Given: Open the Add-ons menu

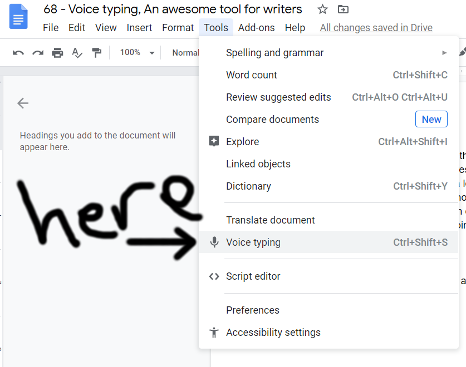Looking at the screenshot, I should tap(256, 28).
